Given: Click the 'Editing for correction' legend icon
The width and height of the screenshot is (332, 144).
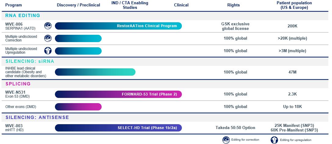Looking at the screenshot, I should [226, 140].
